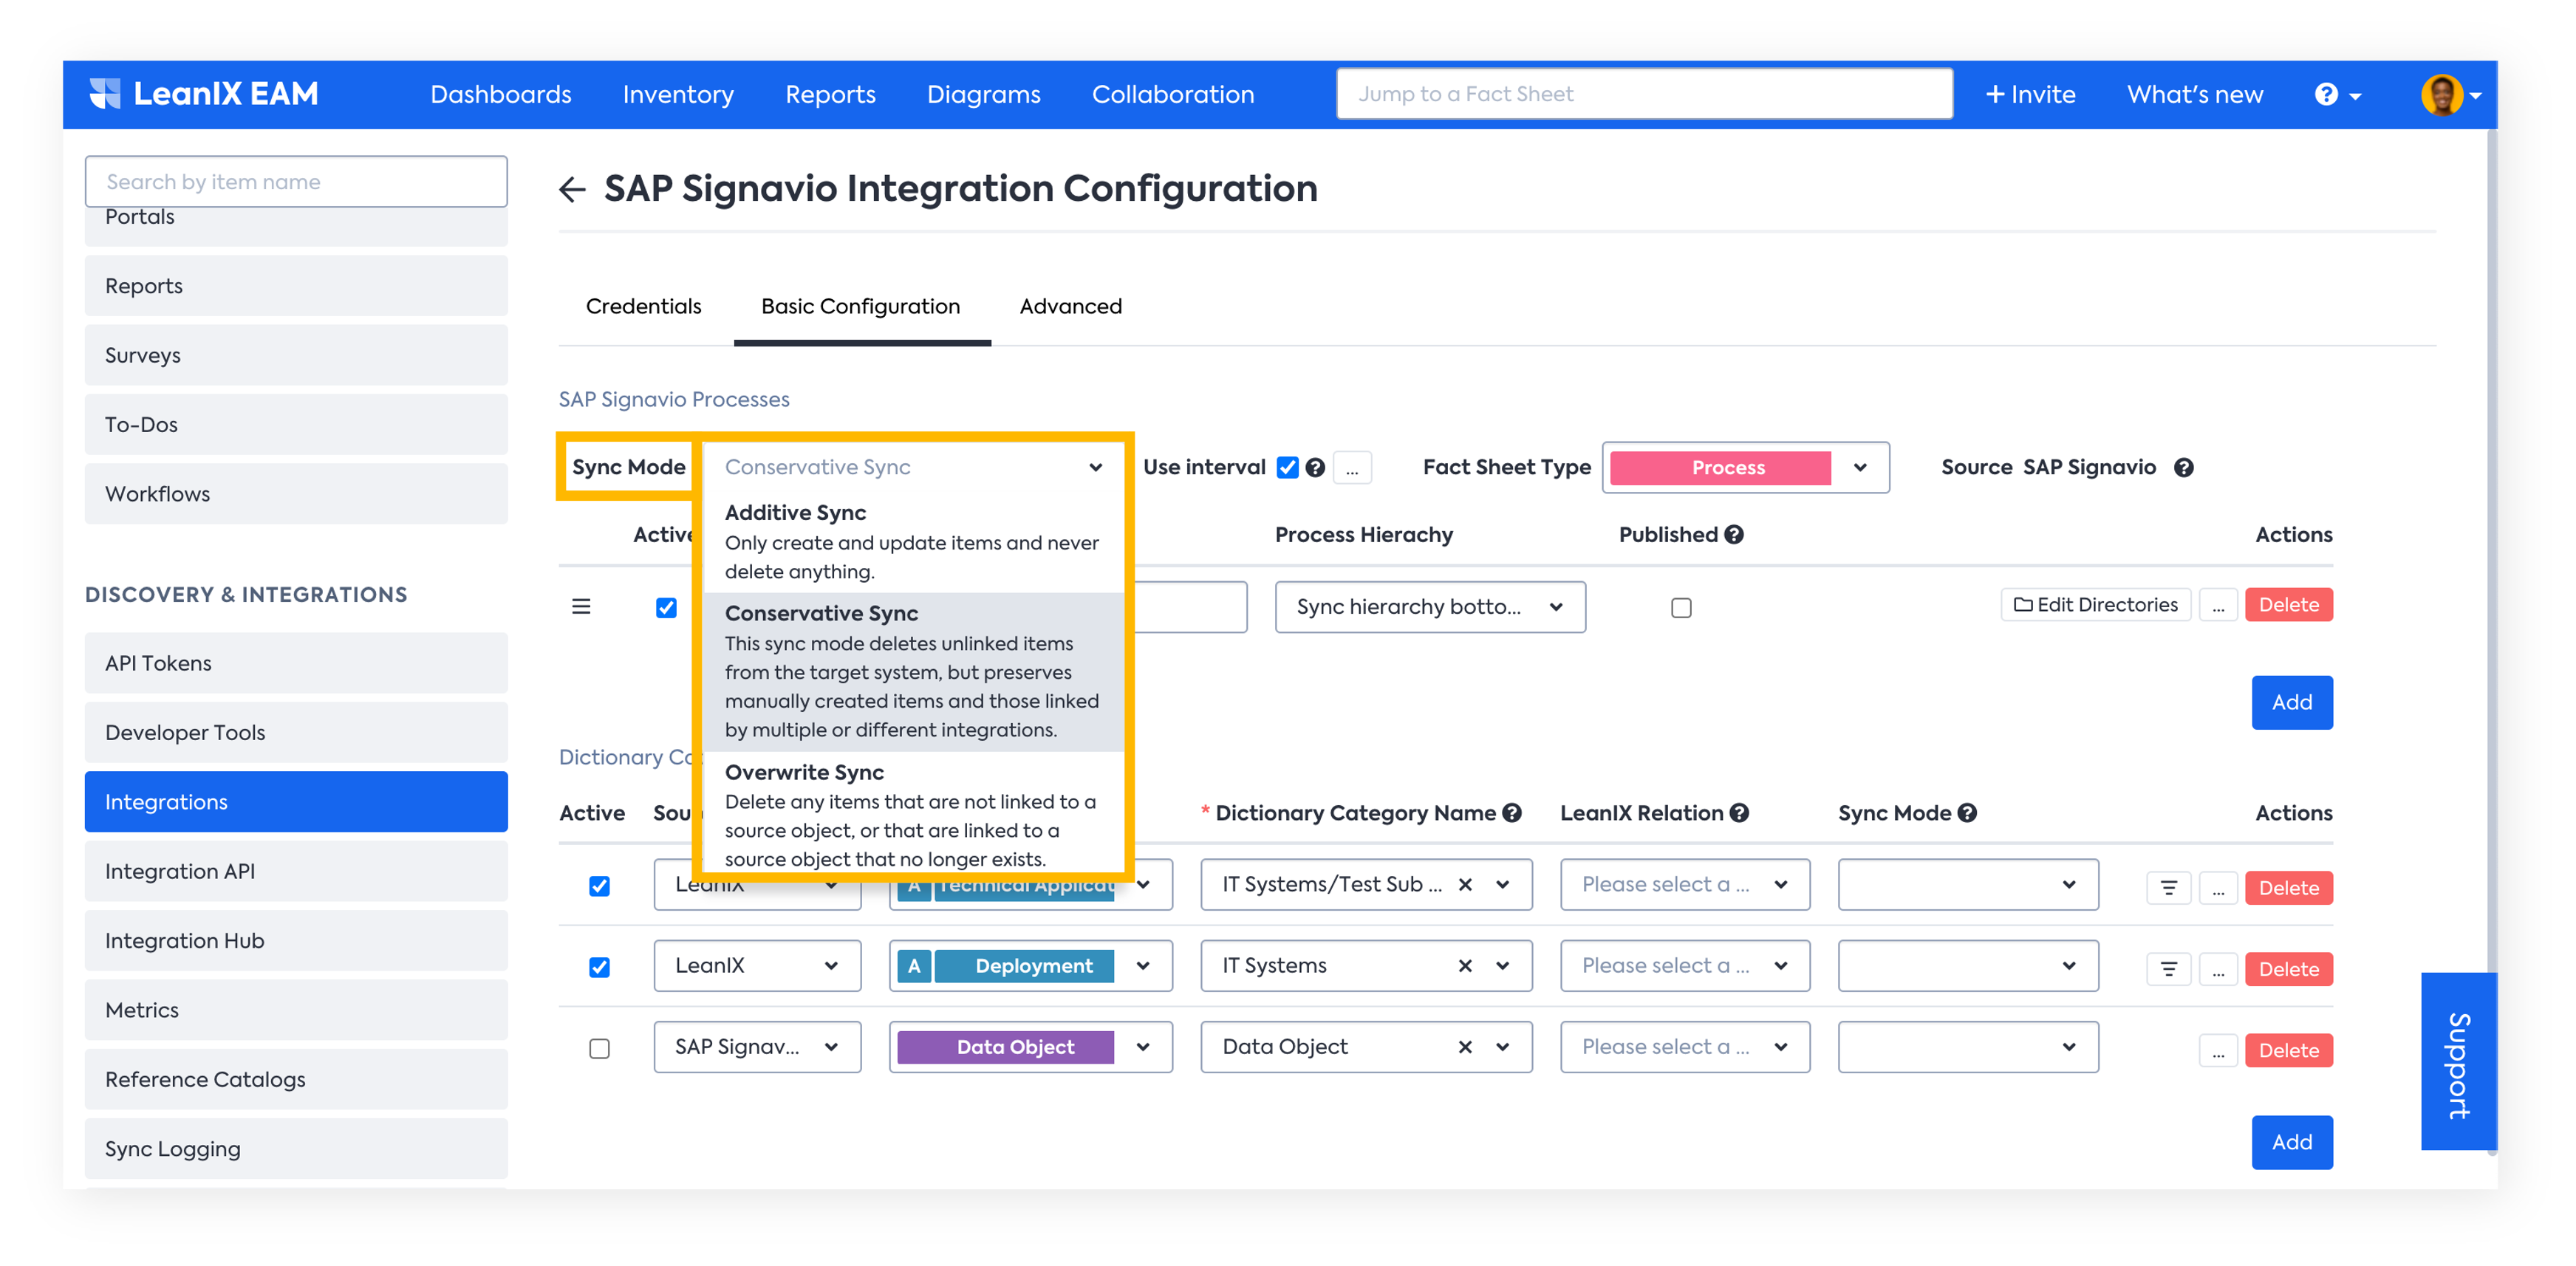The image size is (2576, 1266).
Task: Open the Fact Sheet Type Process dropdown
Action: pyautogui.click(x=1745, y=467)
